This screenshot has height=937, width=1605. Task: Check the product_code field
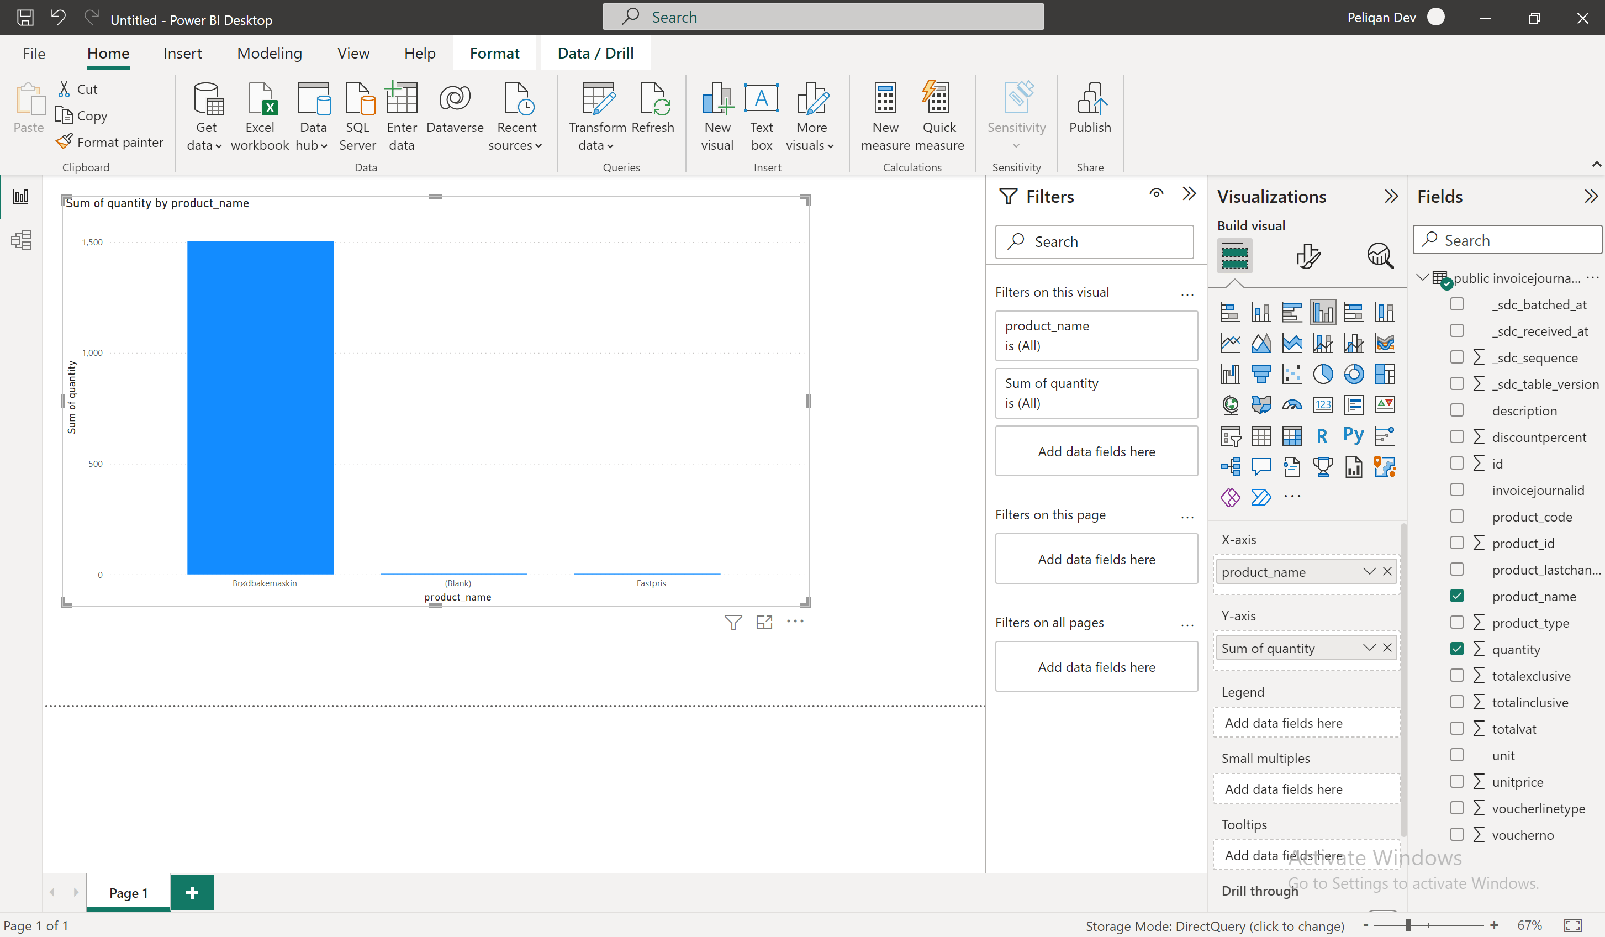(1456, 516)
